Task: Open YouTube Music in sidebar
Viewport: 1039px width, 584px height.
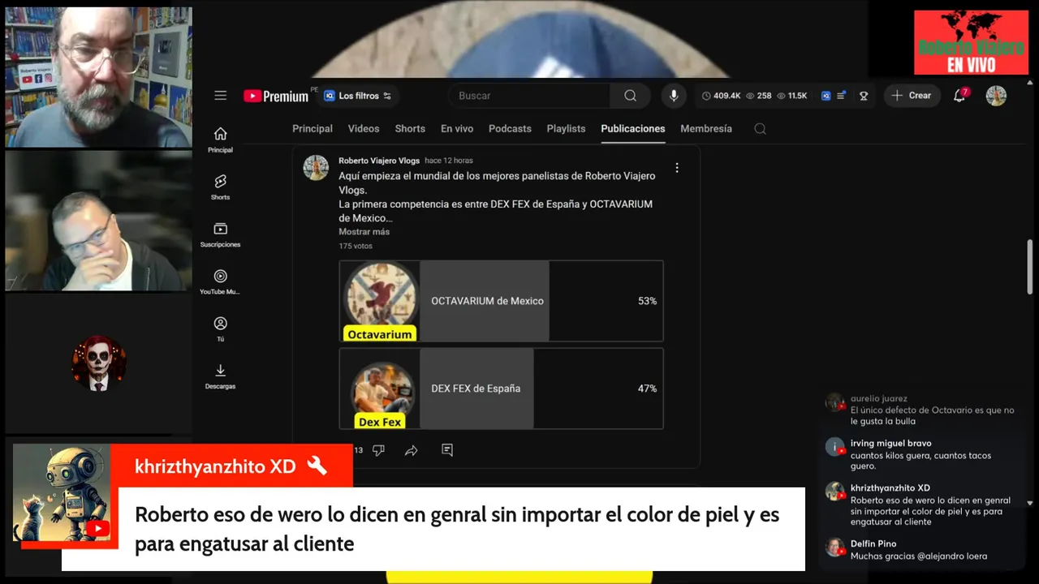Action: 220,281
